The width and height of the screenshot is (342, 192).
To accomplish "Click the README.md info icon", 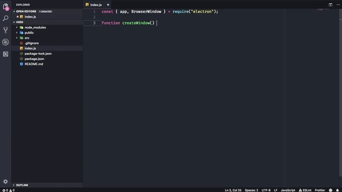I will pos(21,64).
